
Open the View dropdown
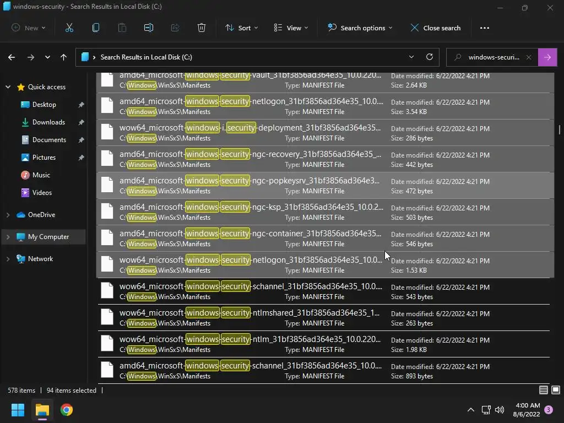click(291, 28)
